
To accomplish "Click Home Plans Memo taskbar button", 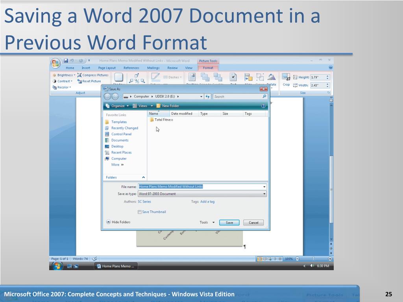I will (x=116, y=266).
